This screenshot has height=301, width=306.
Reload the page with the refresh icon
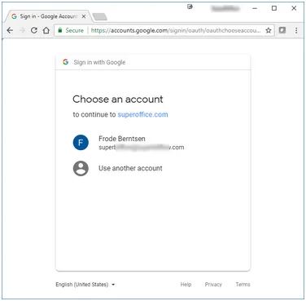(x=34, y=30)
